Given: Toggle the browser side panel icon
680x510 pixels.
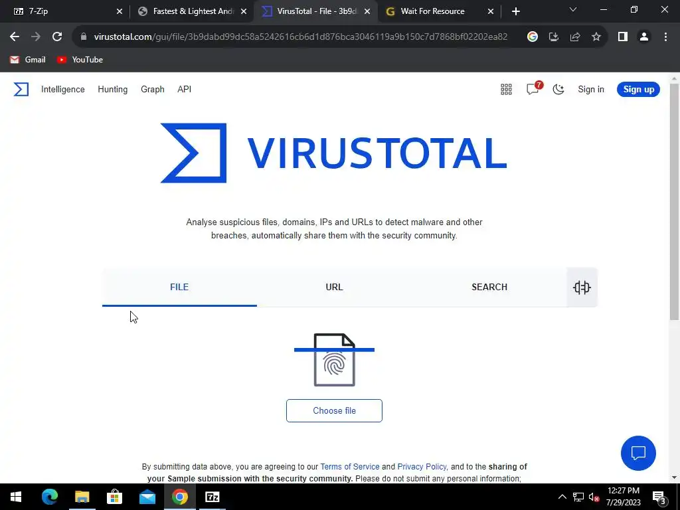Looking at the screenshot, I should (623, 37).
